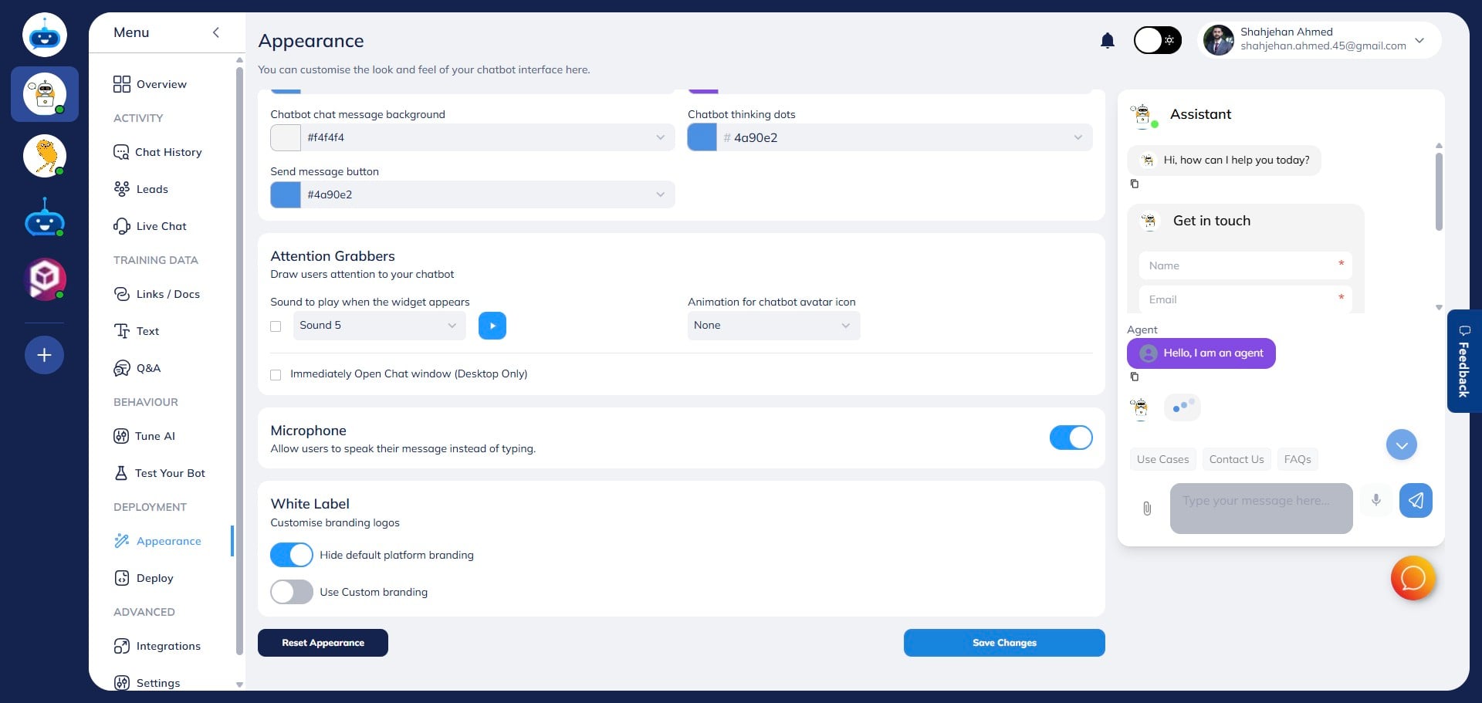Image resolution: width=1482 pixels, height=703 pixels.
Task: Play the Sound 5 preview
Action: tap(492, 325)
